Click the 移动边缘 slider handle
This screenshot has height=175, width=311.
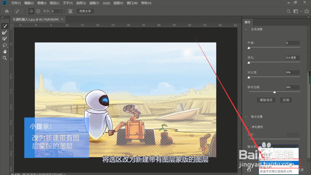[275, 92]
